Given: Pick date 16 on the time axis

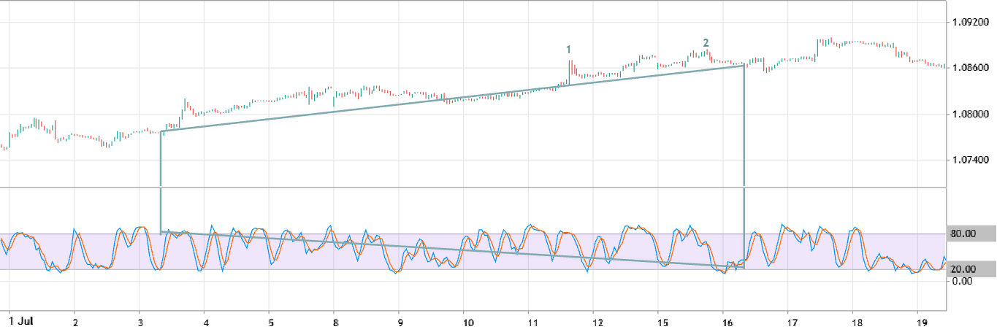Looking at the screenshot, I should (727, 321).
